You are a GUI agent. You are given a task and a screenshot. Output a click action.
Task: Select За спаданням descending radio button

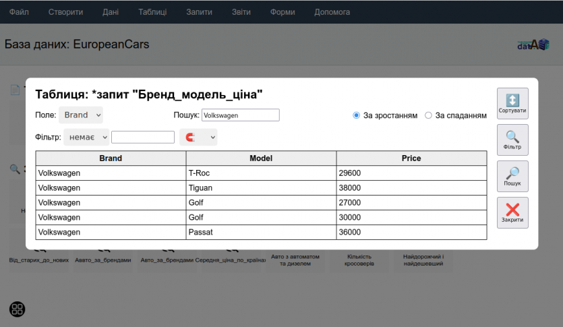click(x=428, y=115)
